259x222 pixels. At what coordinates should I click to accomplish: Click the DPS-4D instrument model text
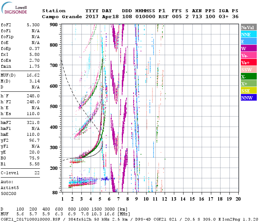click(x=143, y=219)
